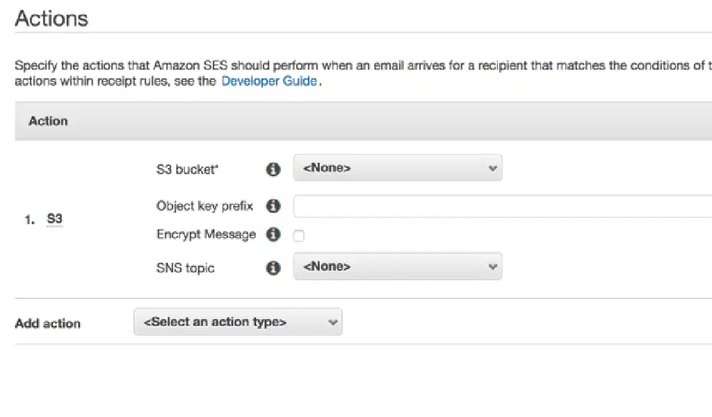Click the info icon beside S3 bucket
Image resolution: width=712 pixels, height=417 pixels.
click(273, 169)
